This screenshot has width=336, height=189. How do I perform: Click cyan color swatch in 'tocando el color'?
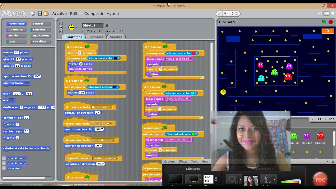coord(192,93)
